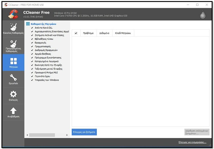The image size is (214, 149).
Task: Toggle Γεγονότα ήχου checkbox
Action: (x=32, y=76)
